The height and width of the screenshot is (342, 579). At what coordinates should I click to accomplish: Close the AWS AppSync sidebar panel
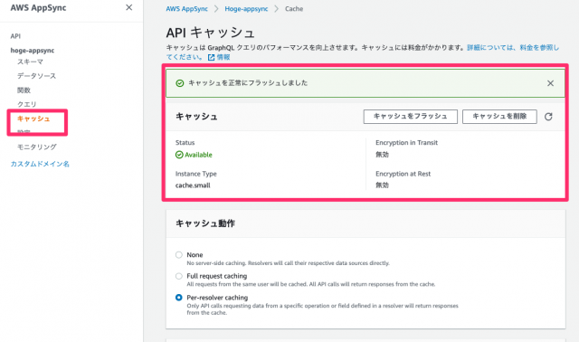pos(128,7)
